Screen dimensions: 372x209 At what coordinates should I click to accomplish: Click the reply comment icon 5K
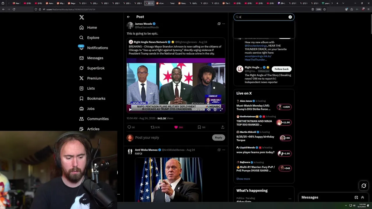click(131, 127)
